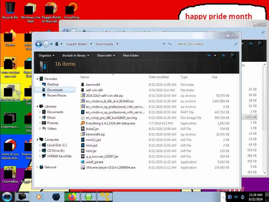
Task: Select q_q_browser_152657.jar file
Action: (102, 156)
